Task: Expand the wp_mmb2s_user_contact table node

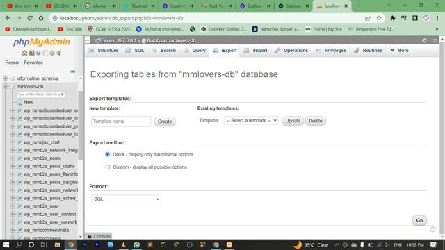Action: 13,214
